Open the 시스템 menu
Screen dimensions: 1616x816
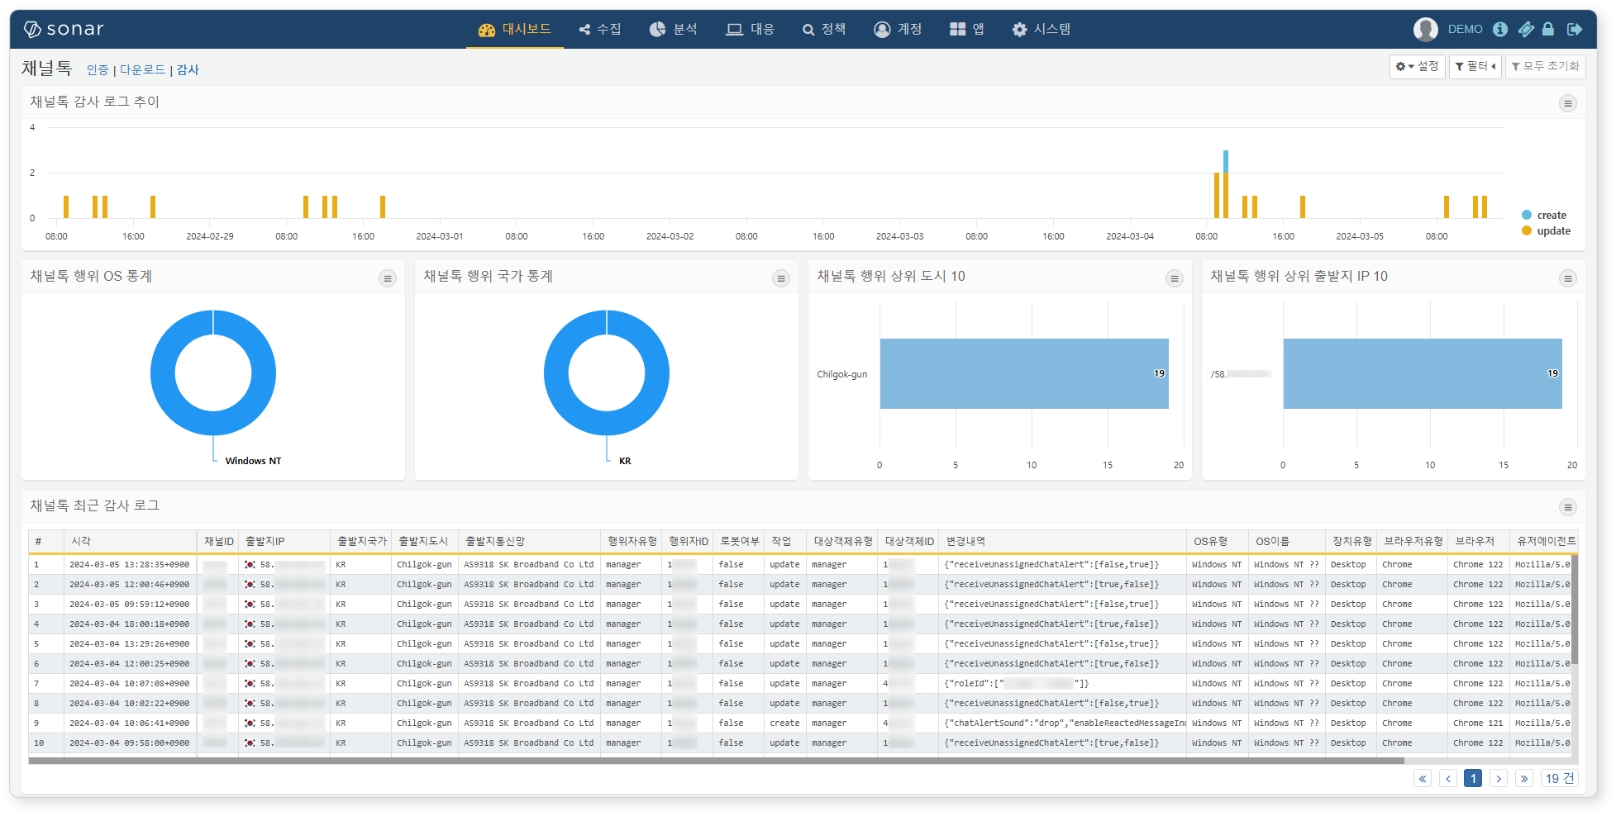pos(1042,29)
